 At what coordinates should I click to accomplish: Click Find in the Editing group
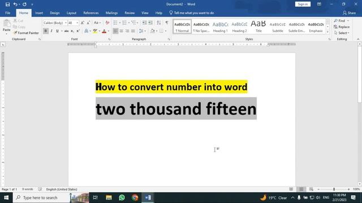pos(339,21)
